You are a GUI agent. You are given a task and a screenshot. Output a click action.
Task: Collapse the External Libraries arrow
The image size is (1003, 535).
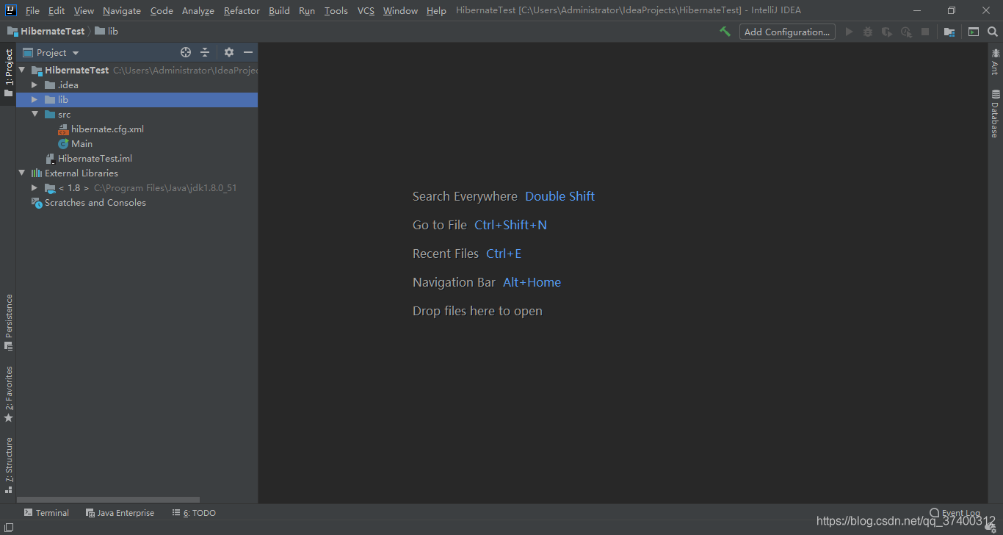pos(21,173)
